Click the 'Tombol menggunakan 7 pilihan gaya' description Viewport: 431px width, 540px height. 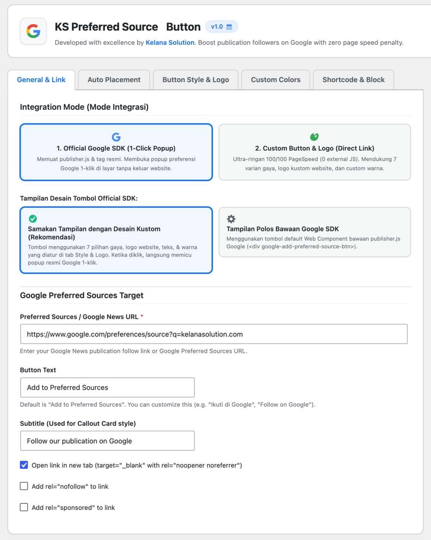(113, 255)
